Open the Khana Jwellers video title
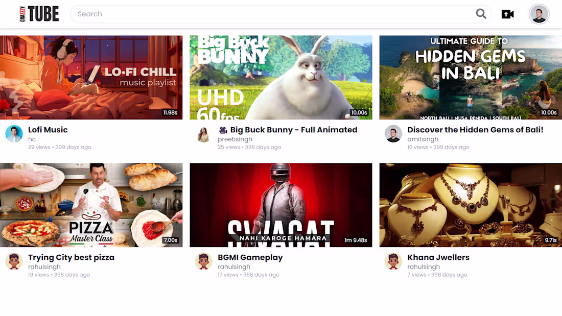The width and height of the screenshot is (562, 316). tap(438, 257)
